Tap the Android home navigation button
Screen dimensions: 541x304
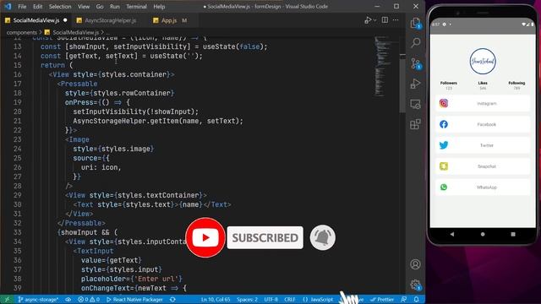(x=483, y=234)
